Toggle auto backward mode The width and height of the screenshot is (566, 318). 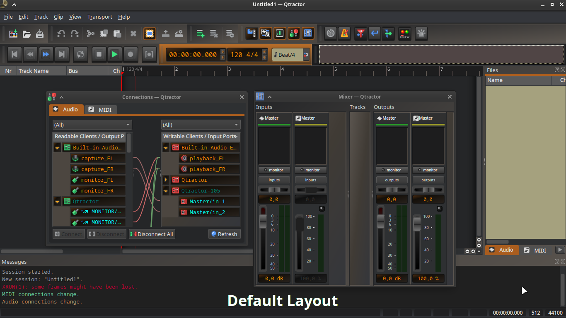[375, 34]
